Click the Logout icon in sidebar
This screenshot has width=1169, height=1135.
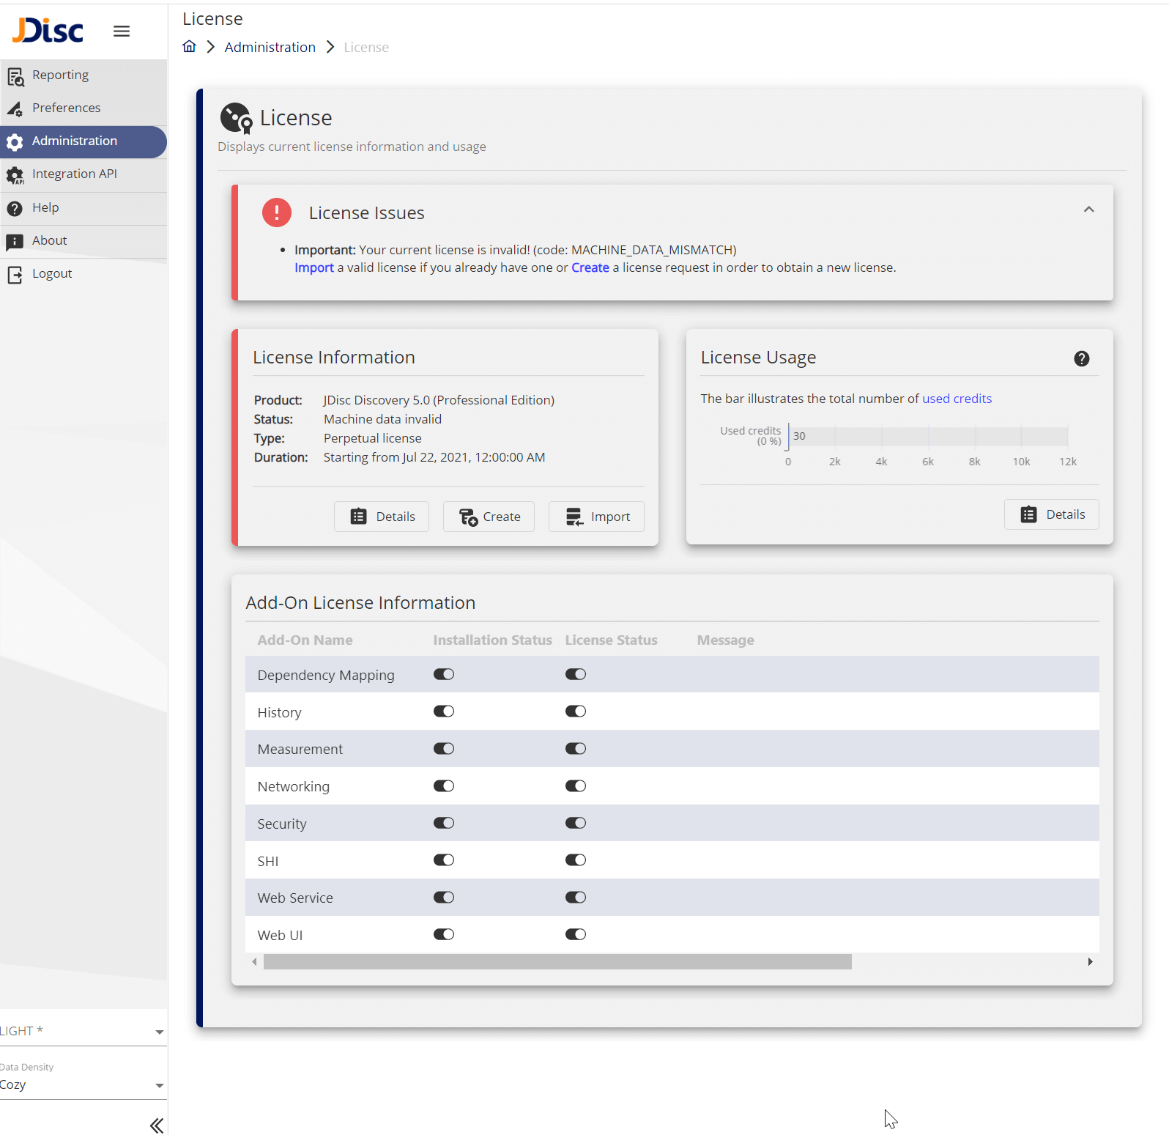(15, 274)
